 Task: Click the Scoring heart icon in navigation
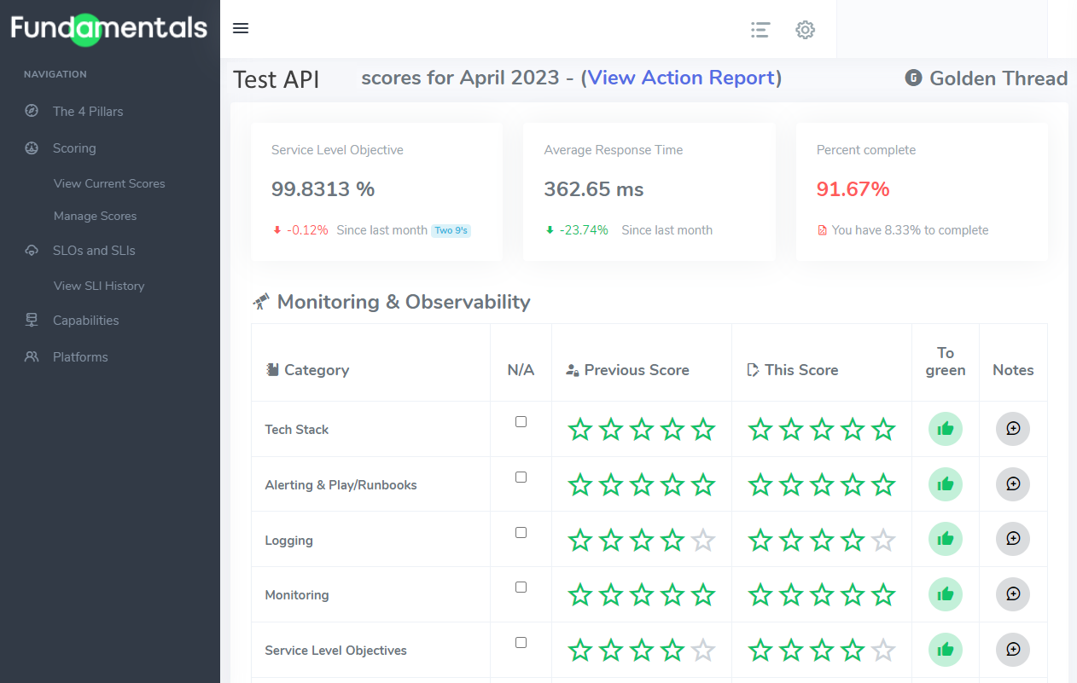coord(31,148)
